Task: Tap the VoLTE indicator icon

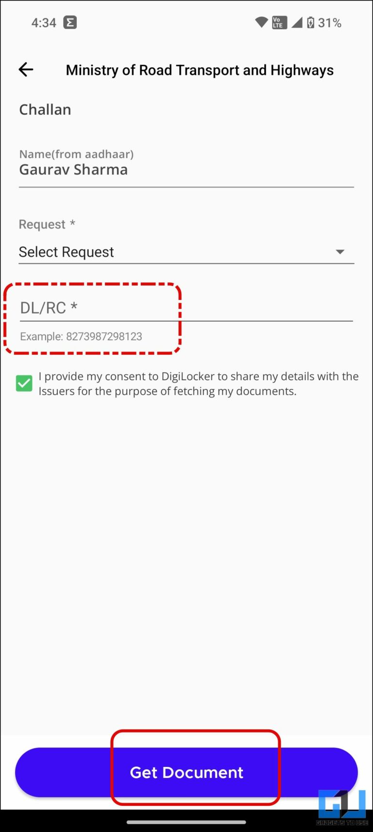Action: pyautogui.click(x=279, y=22)
